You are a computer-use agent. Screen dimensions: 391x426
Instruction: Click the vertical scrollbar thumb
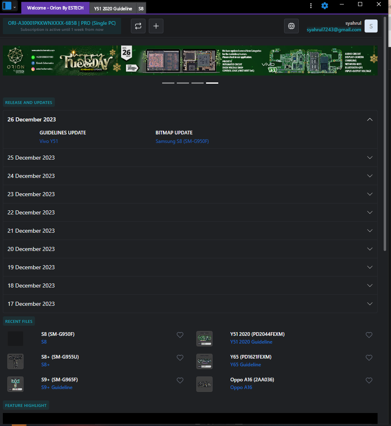click(x=385, y=134)
